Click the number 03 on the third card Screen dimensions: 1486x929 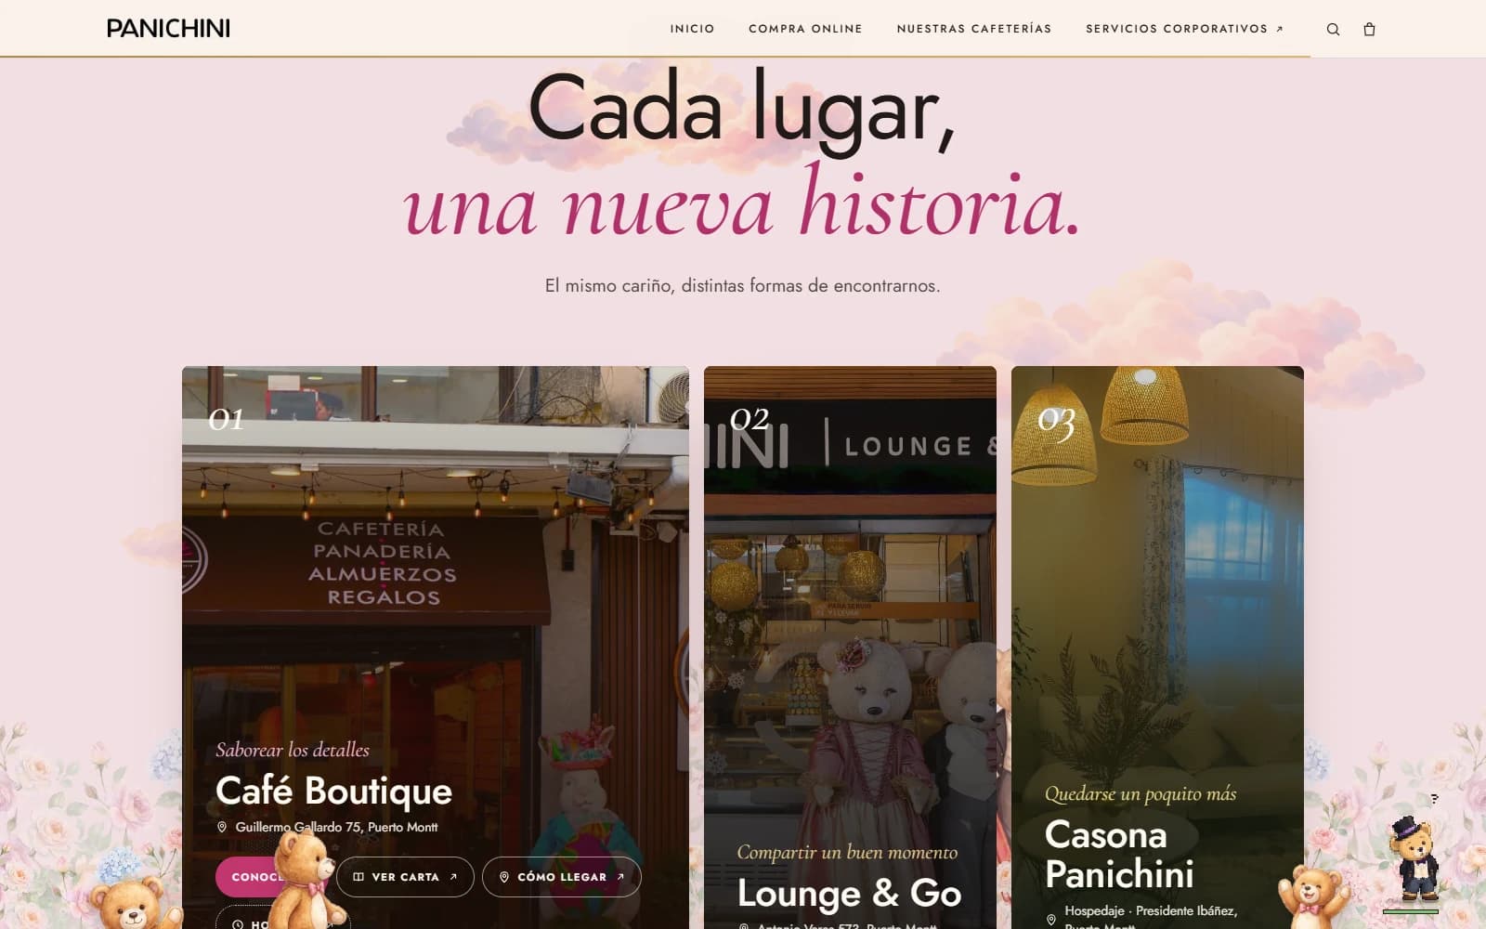pyautogui.click(x=1056, y=422)
